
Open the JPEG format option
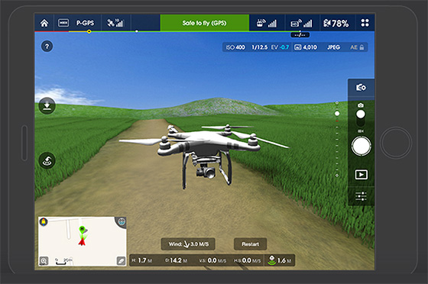click(x=333, y=47)
